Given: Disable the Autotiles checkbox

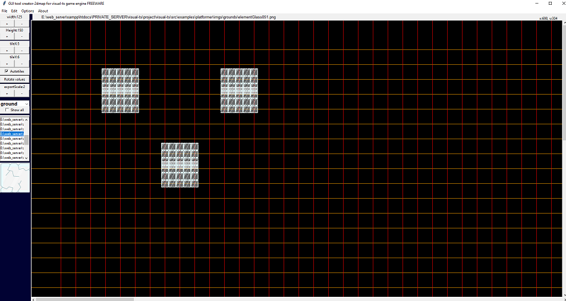Looking at the screenshot, I should 7,71.
